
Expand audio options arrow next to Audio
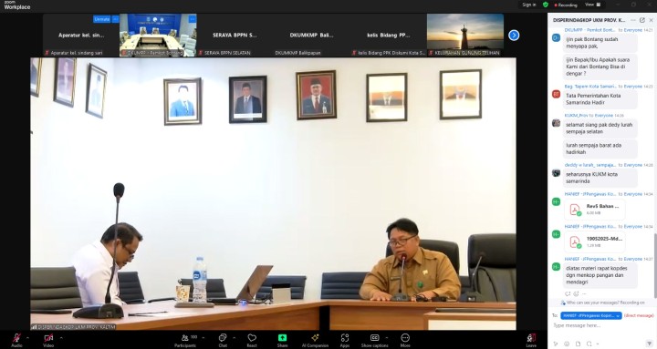(27, 337)
